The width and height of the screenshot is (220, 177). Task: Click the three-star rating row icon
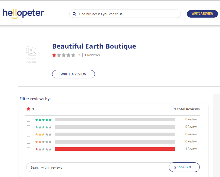(43, 135)
